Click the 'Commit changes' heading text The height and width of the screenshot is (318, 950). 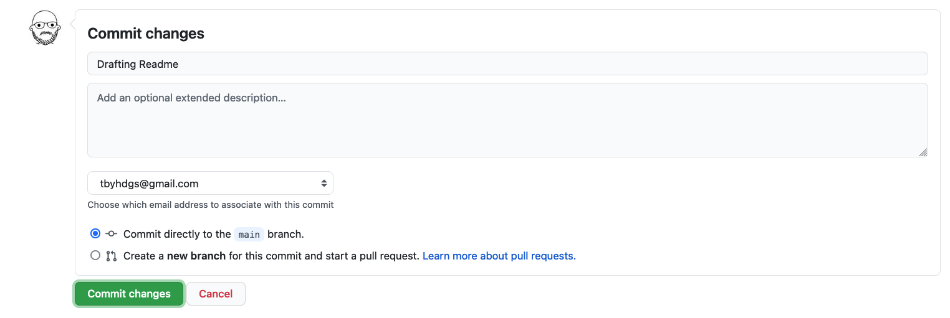pos(146,34)
